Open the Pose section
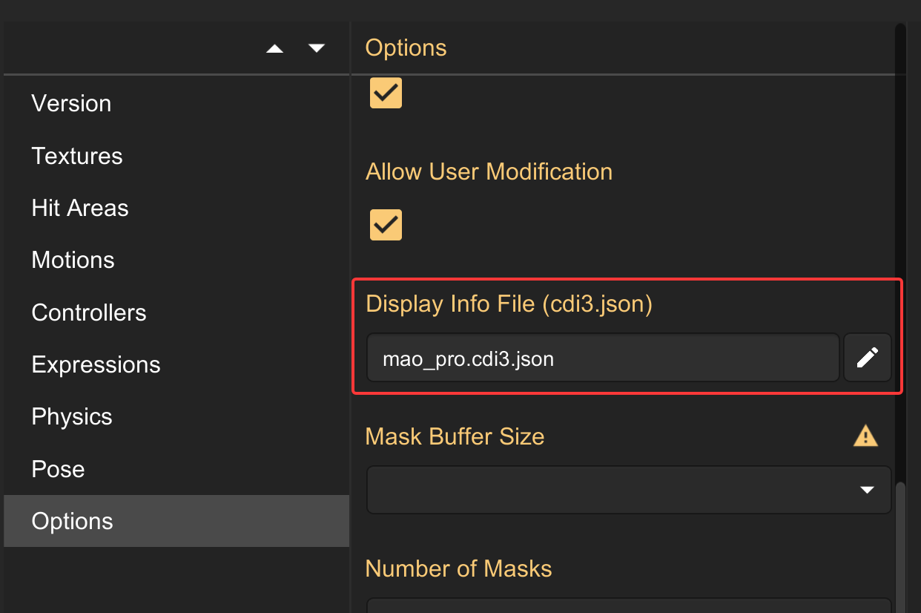 (x=58, y=469)
